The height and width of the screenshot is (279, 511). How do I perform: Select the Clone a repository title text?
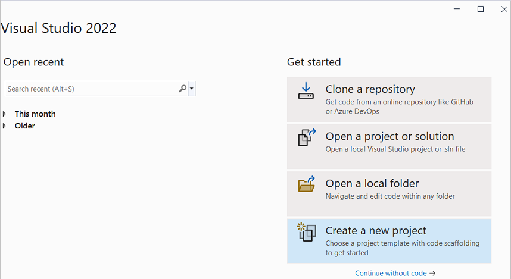tap(370, 89)
